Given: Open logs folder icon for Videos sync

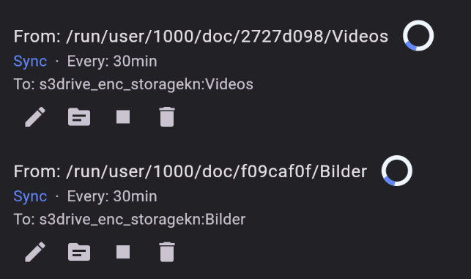Looking at the screenshot, I should pyautogui.click(x=79, y=117).
